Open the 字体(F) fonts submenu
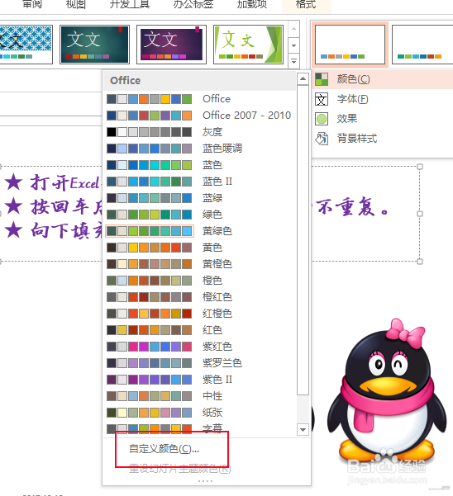453x496 pixels. point(383,99)
